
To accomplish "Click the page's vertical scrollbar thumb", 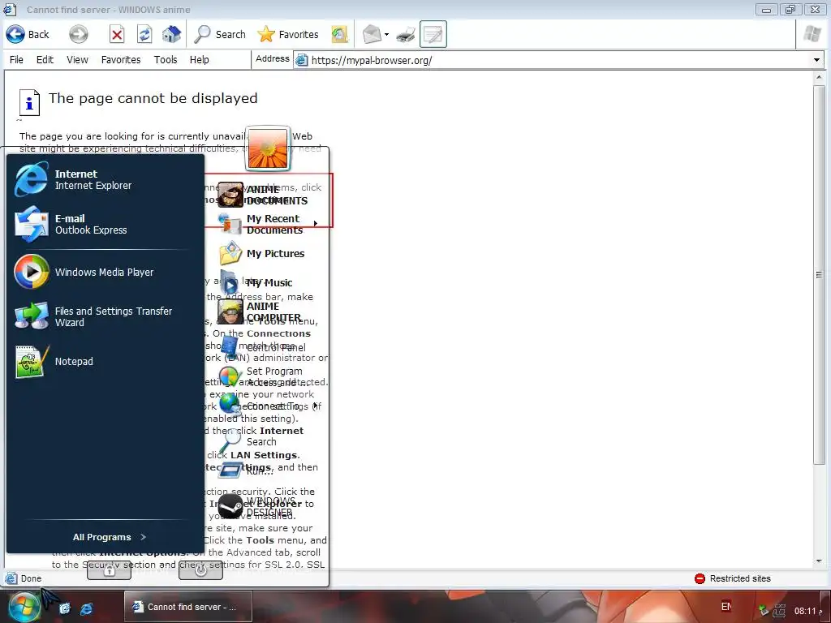I will [819, 274].
